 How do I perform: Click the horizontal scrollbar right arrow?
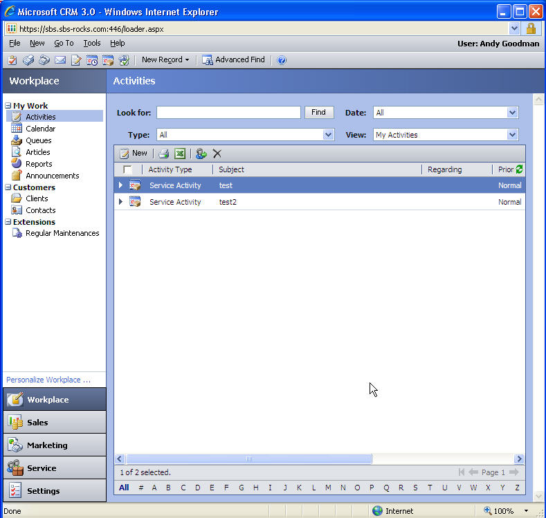pyautogui.click(x=519, y=459)
